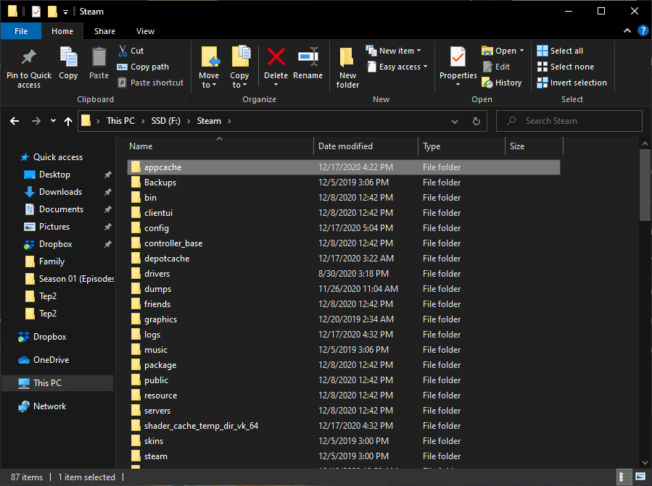Image resolution: width=652 pixels, height=486 pixels.
Task: Create a New folder from ribbon
Action: click(347, 65)
